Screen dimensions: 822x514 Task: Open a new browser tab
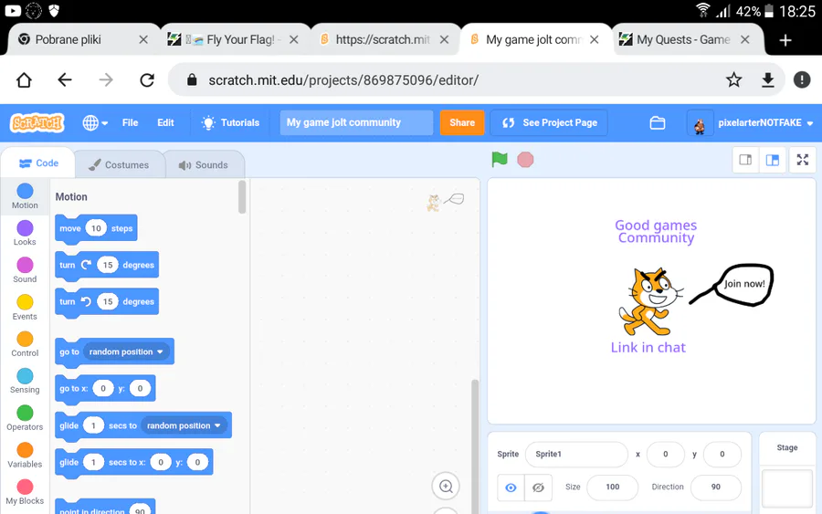(785, 40)
